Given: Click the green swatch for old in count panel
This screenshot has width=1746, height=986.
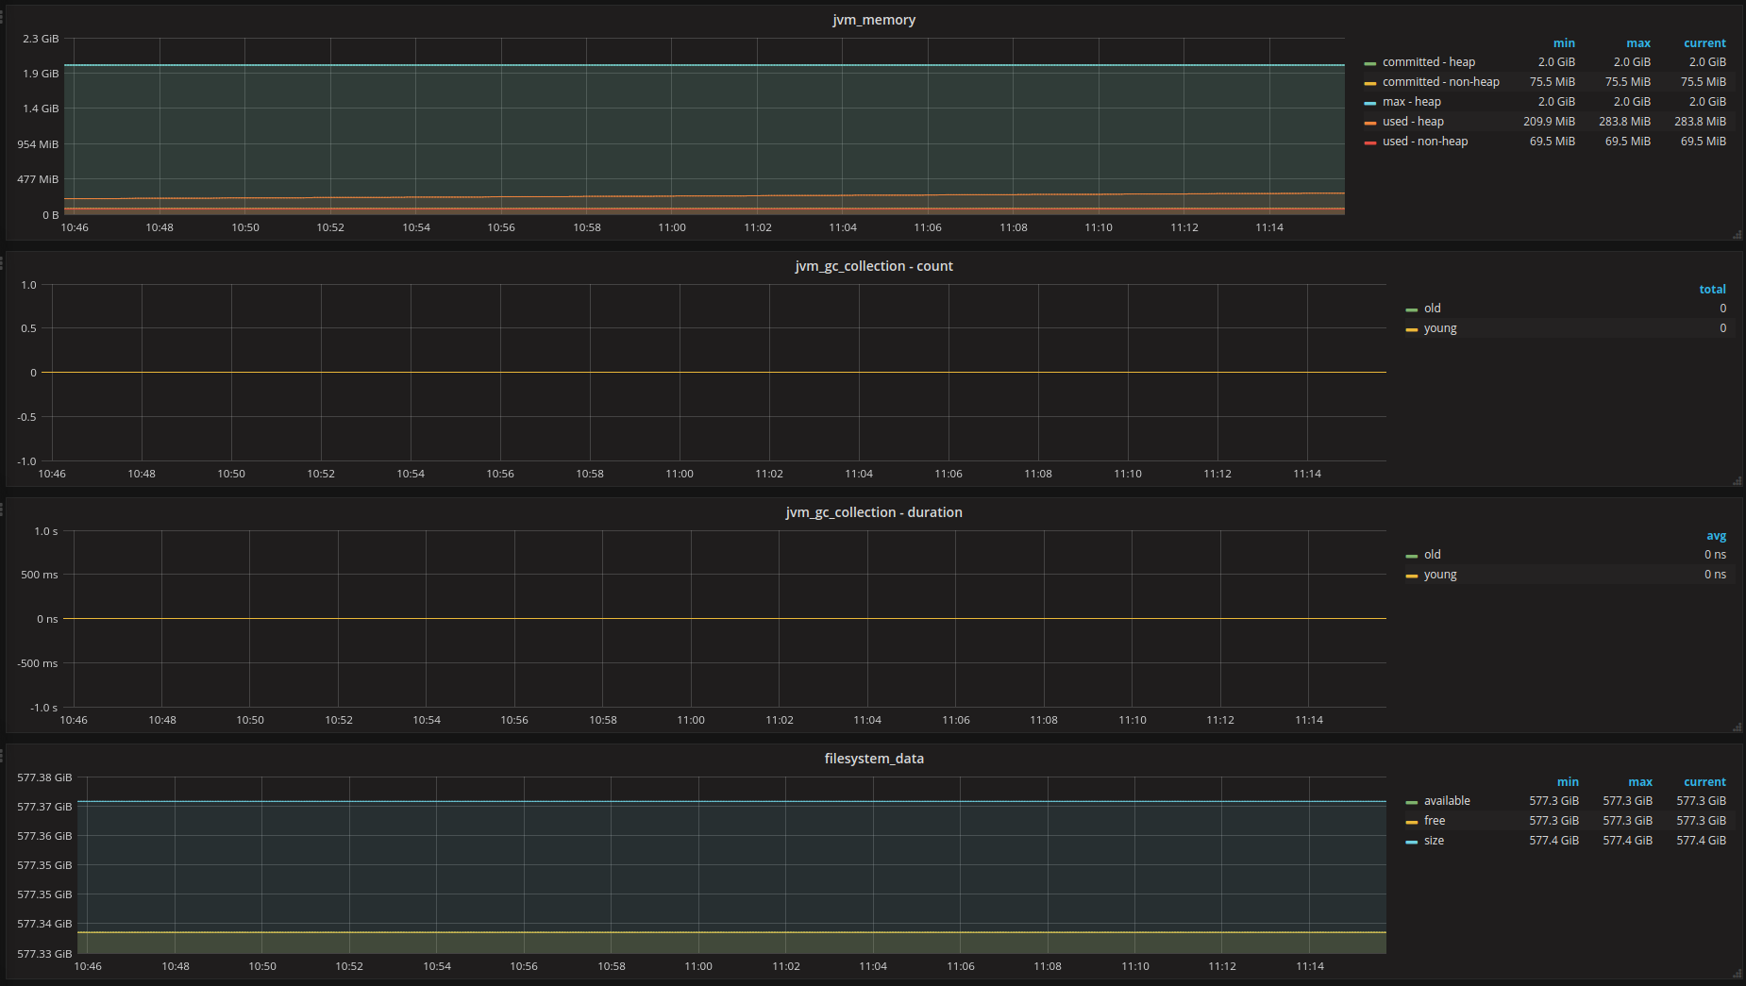Looking at the screenshot, I should click(x=1412, y=309).
